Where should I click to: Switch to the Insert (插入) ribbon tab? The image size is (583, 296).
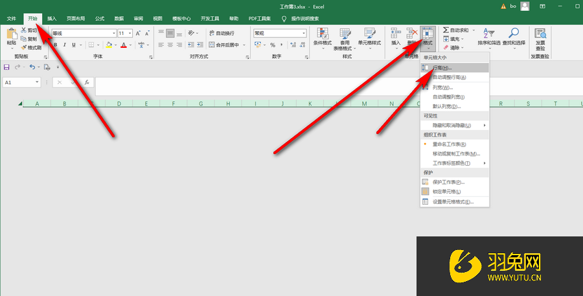click(x=52, y=19)
